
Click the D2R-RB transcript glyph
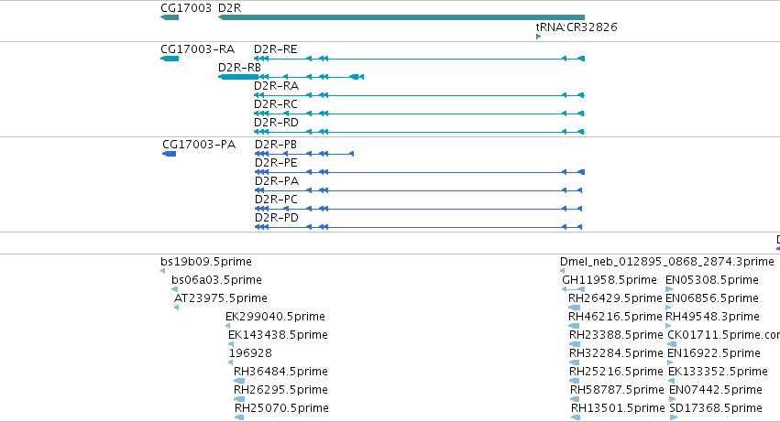(291, 77)
